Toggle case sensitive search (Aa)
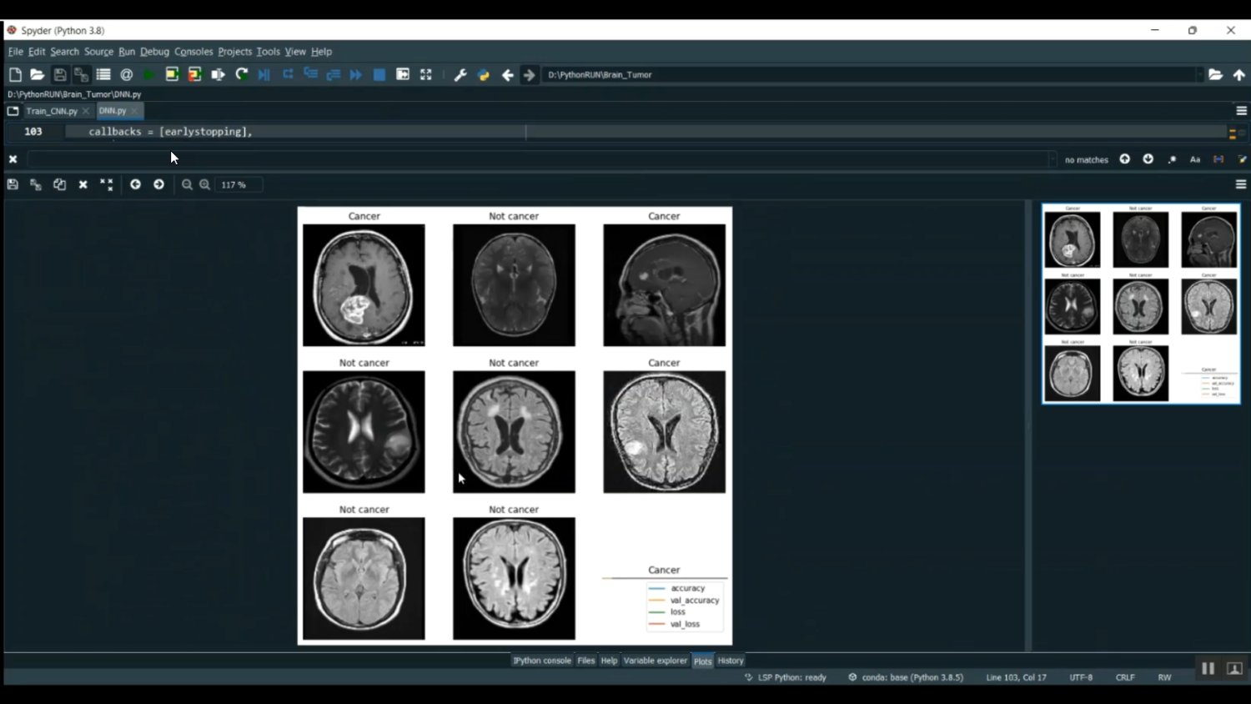This screenshot has height=704, width=1251. tap(1195, 159)
